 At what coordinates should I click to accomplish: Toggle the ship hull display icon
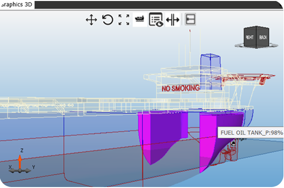(x=140, y=20)
